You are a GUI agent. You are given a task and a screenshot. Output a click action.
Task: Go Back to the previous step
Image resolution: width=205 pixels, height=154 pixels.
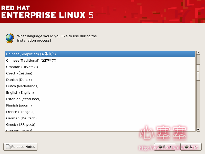point(165,147)
